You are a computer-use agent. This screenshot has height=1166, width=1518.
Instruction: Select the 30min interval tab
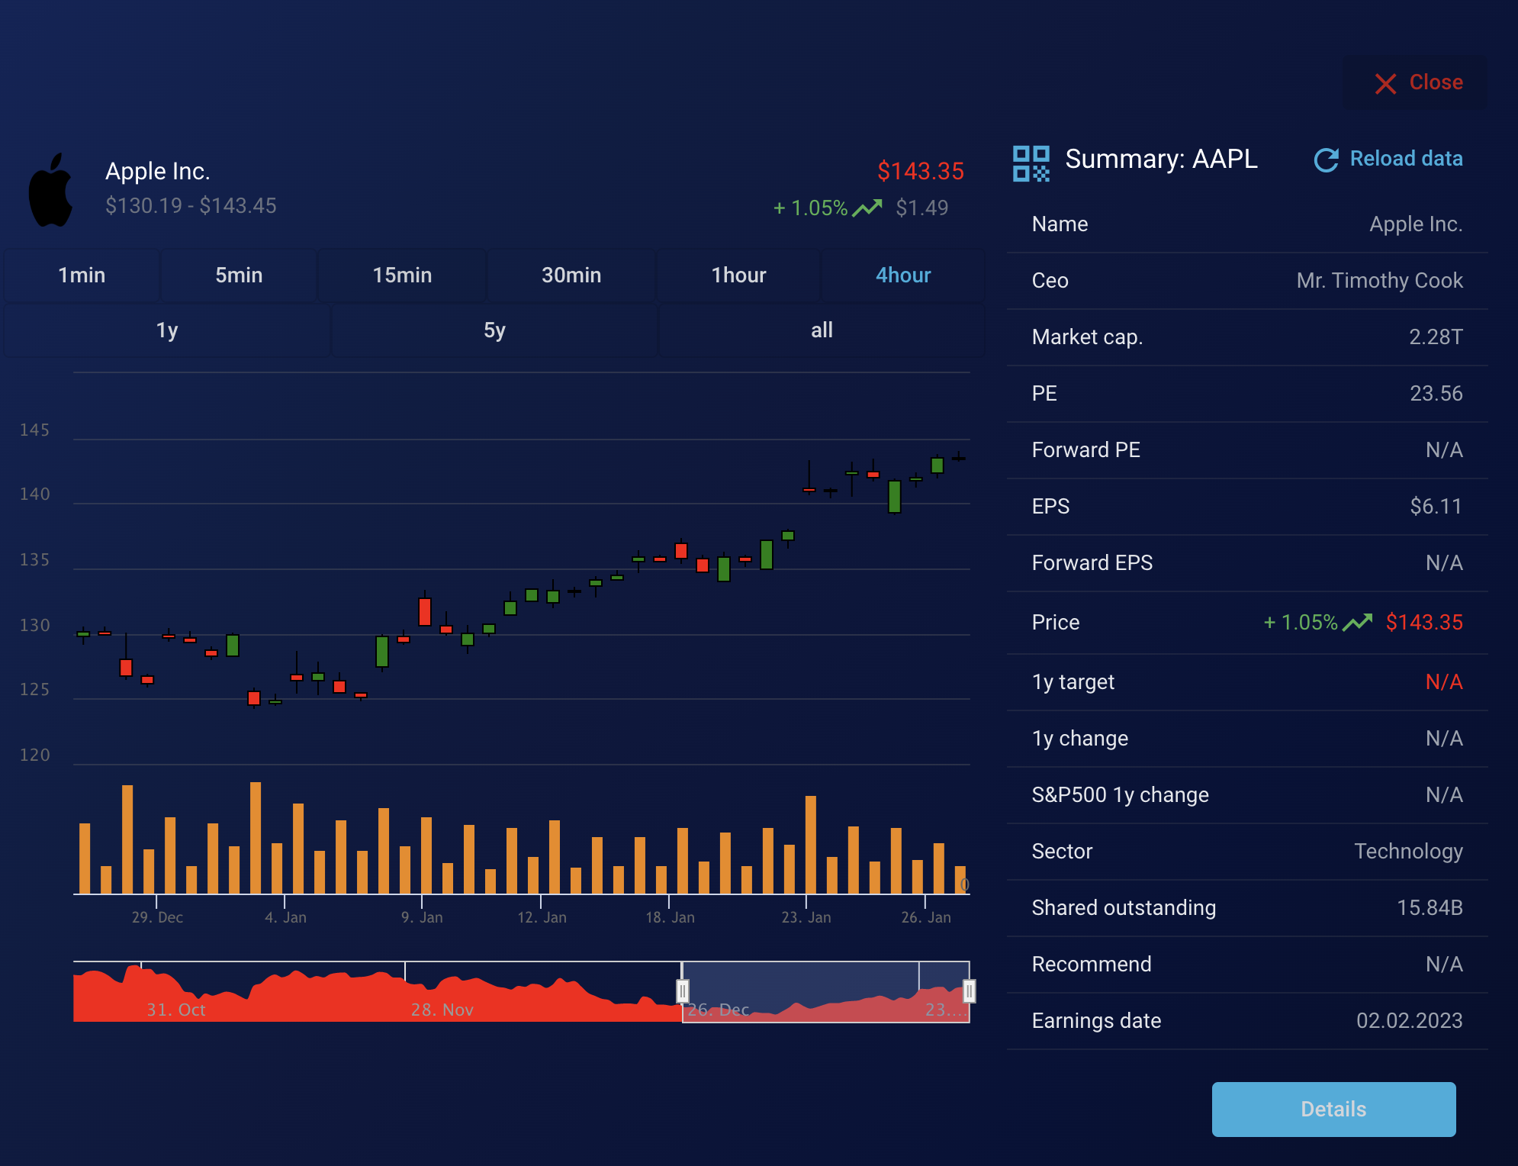pyautogui.click(x=571, y=275)
